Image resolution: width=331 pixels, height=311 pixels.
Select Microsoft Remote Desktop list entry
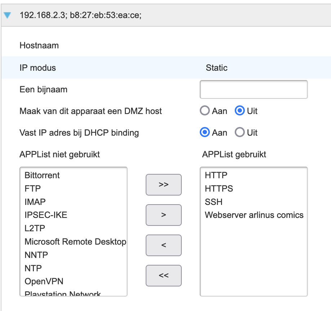coord(75,242)
